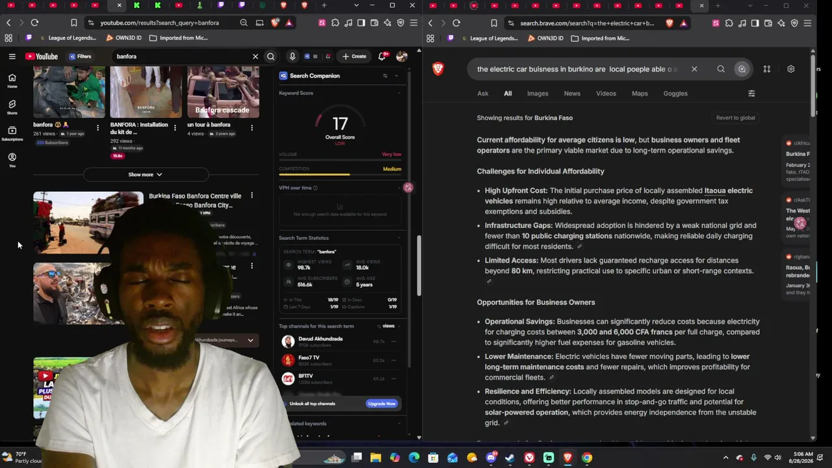
Task: Bookmark the Brave search page
Action: (x=495, y=23)
